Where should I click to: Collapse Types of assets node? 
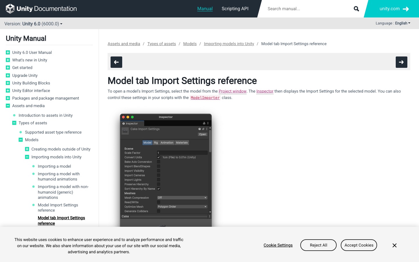coord(14,123)
